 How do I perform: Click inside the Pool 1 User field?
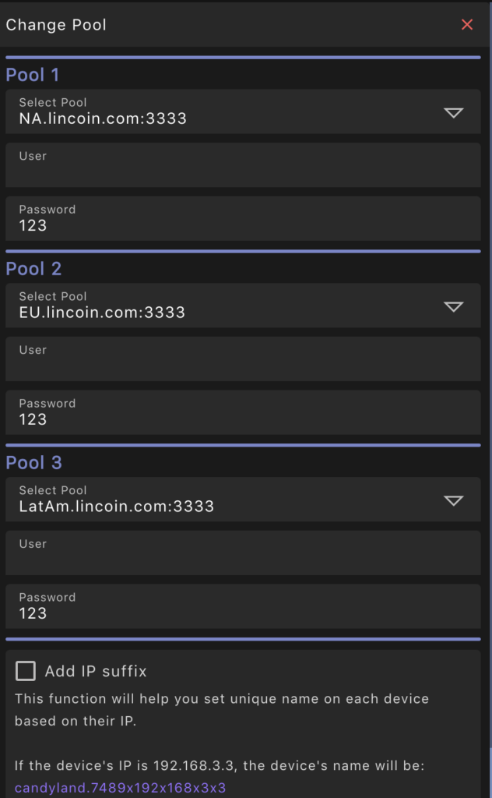point(234,164)
